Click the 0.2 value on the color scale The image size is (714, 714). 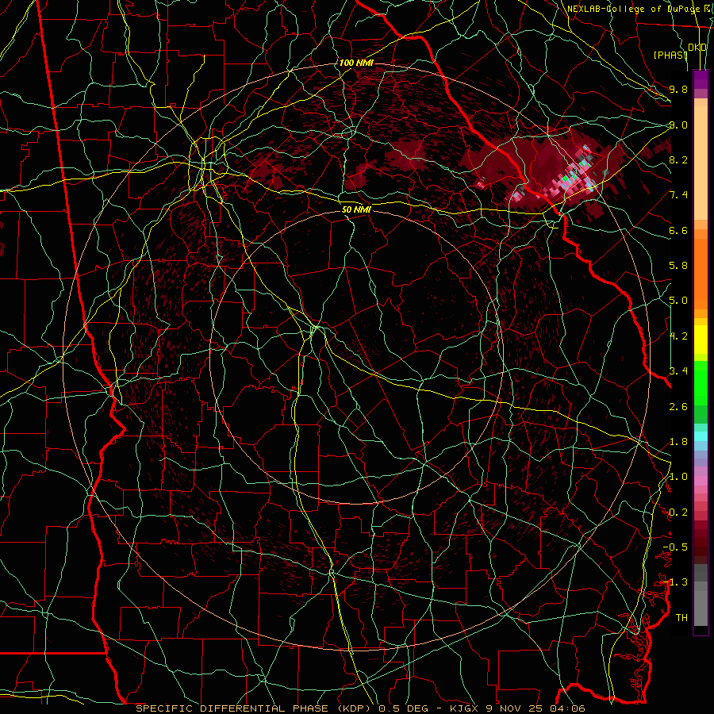pos(678,512)
